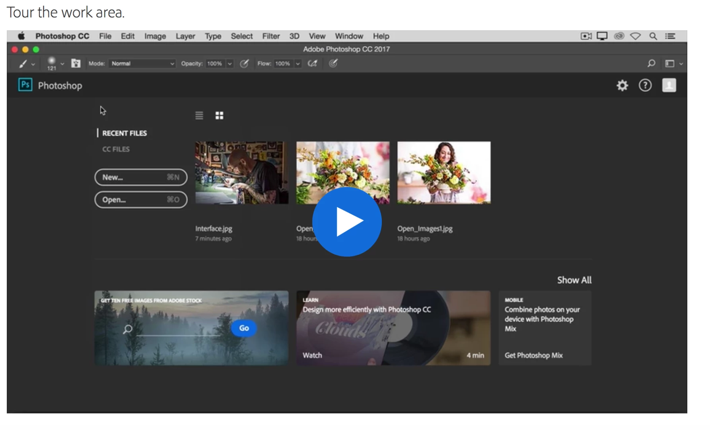Screen dimensions: 710x430
Task: Click Get Photoshop Mix link
Action: [533, 355]
